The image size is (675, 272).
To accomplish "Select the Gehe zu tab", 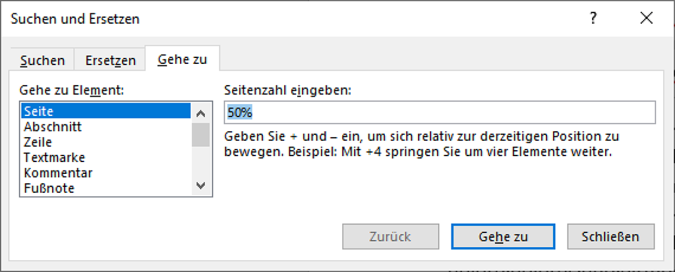I will pyautogui.click(x=183, y=60).
